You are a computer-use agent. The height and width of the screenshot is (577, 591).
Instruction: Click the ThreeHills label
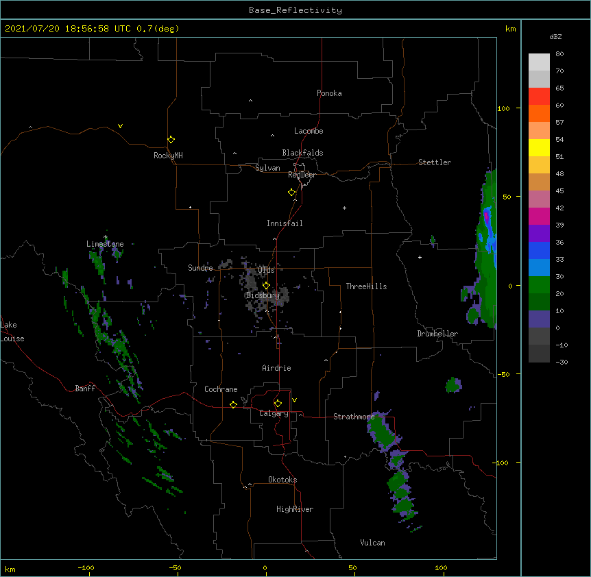pyautogui.click(x=366, y=286)
